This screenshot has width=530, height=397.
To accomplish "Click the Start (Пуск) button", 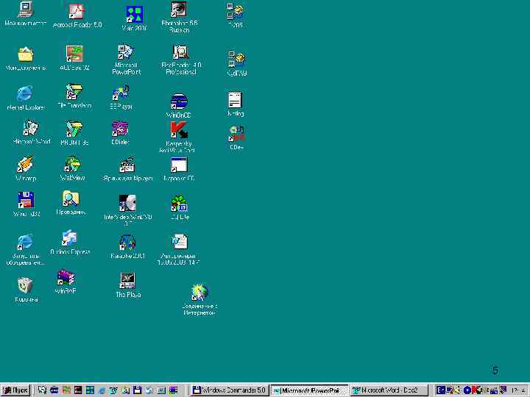I will [x=16, y=390].
